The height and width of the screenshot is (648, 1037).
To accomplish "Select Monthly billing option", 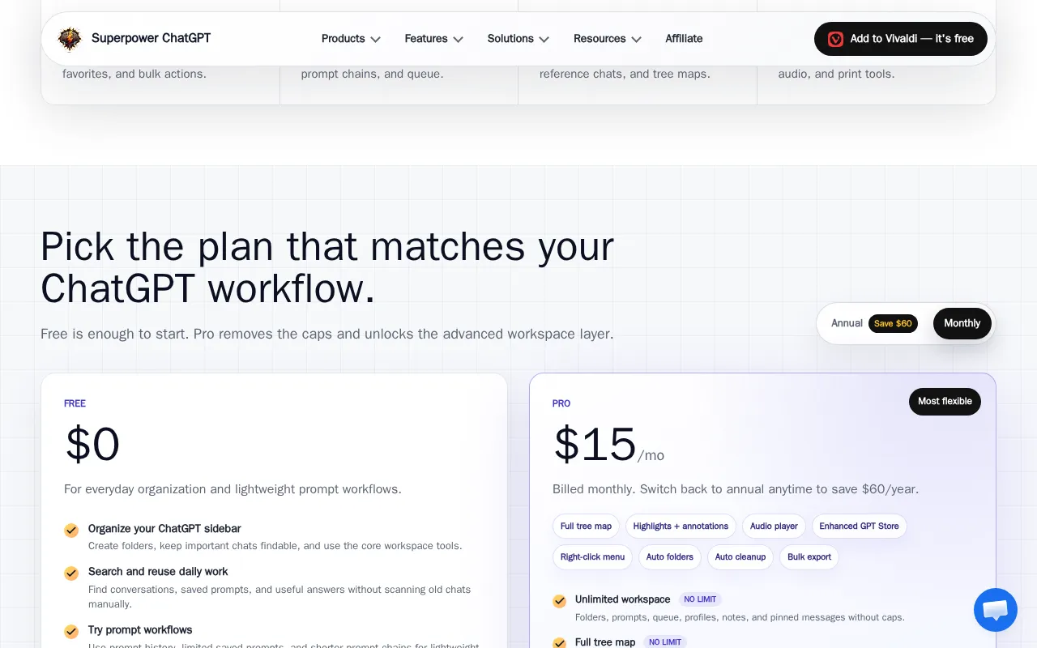I will coord(962,323).
